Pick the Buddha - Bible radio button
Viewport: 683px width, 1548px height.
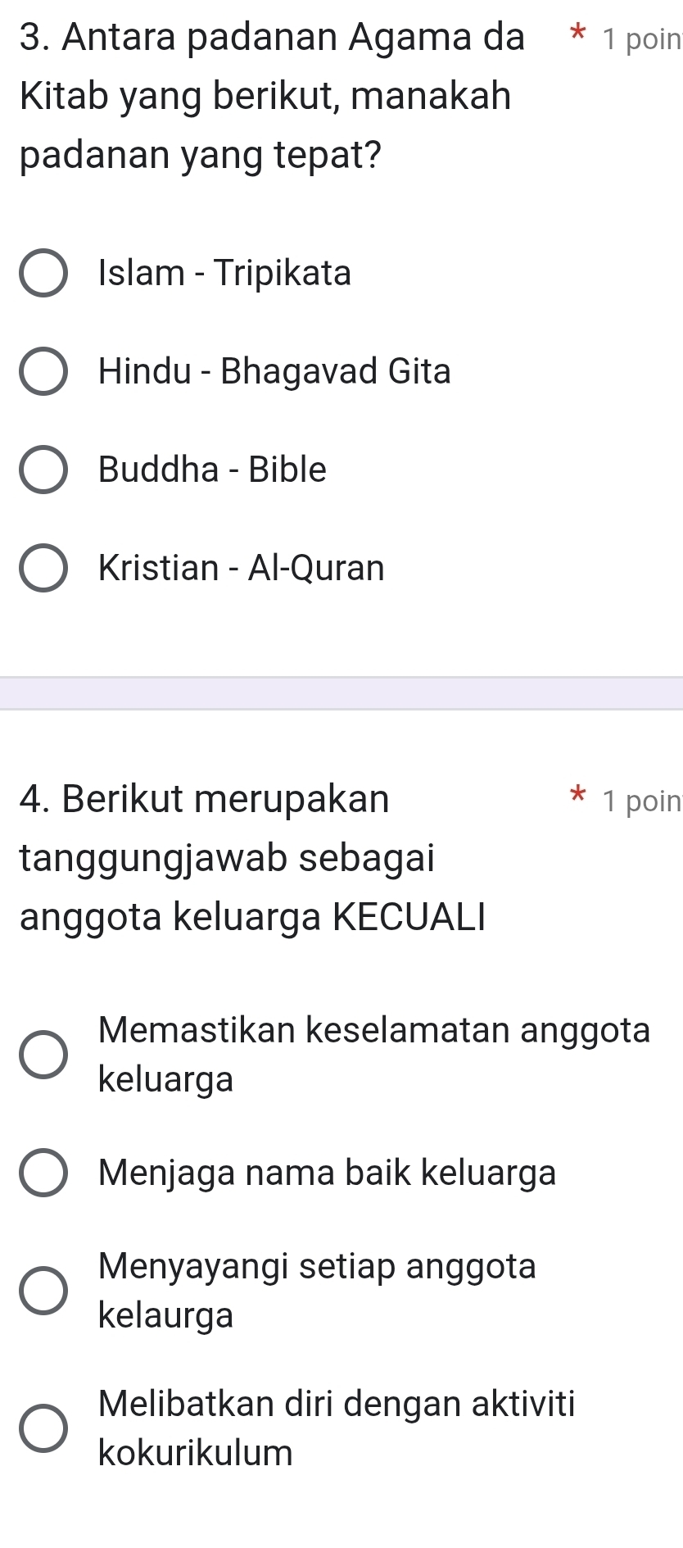pos(43,470)
